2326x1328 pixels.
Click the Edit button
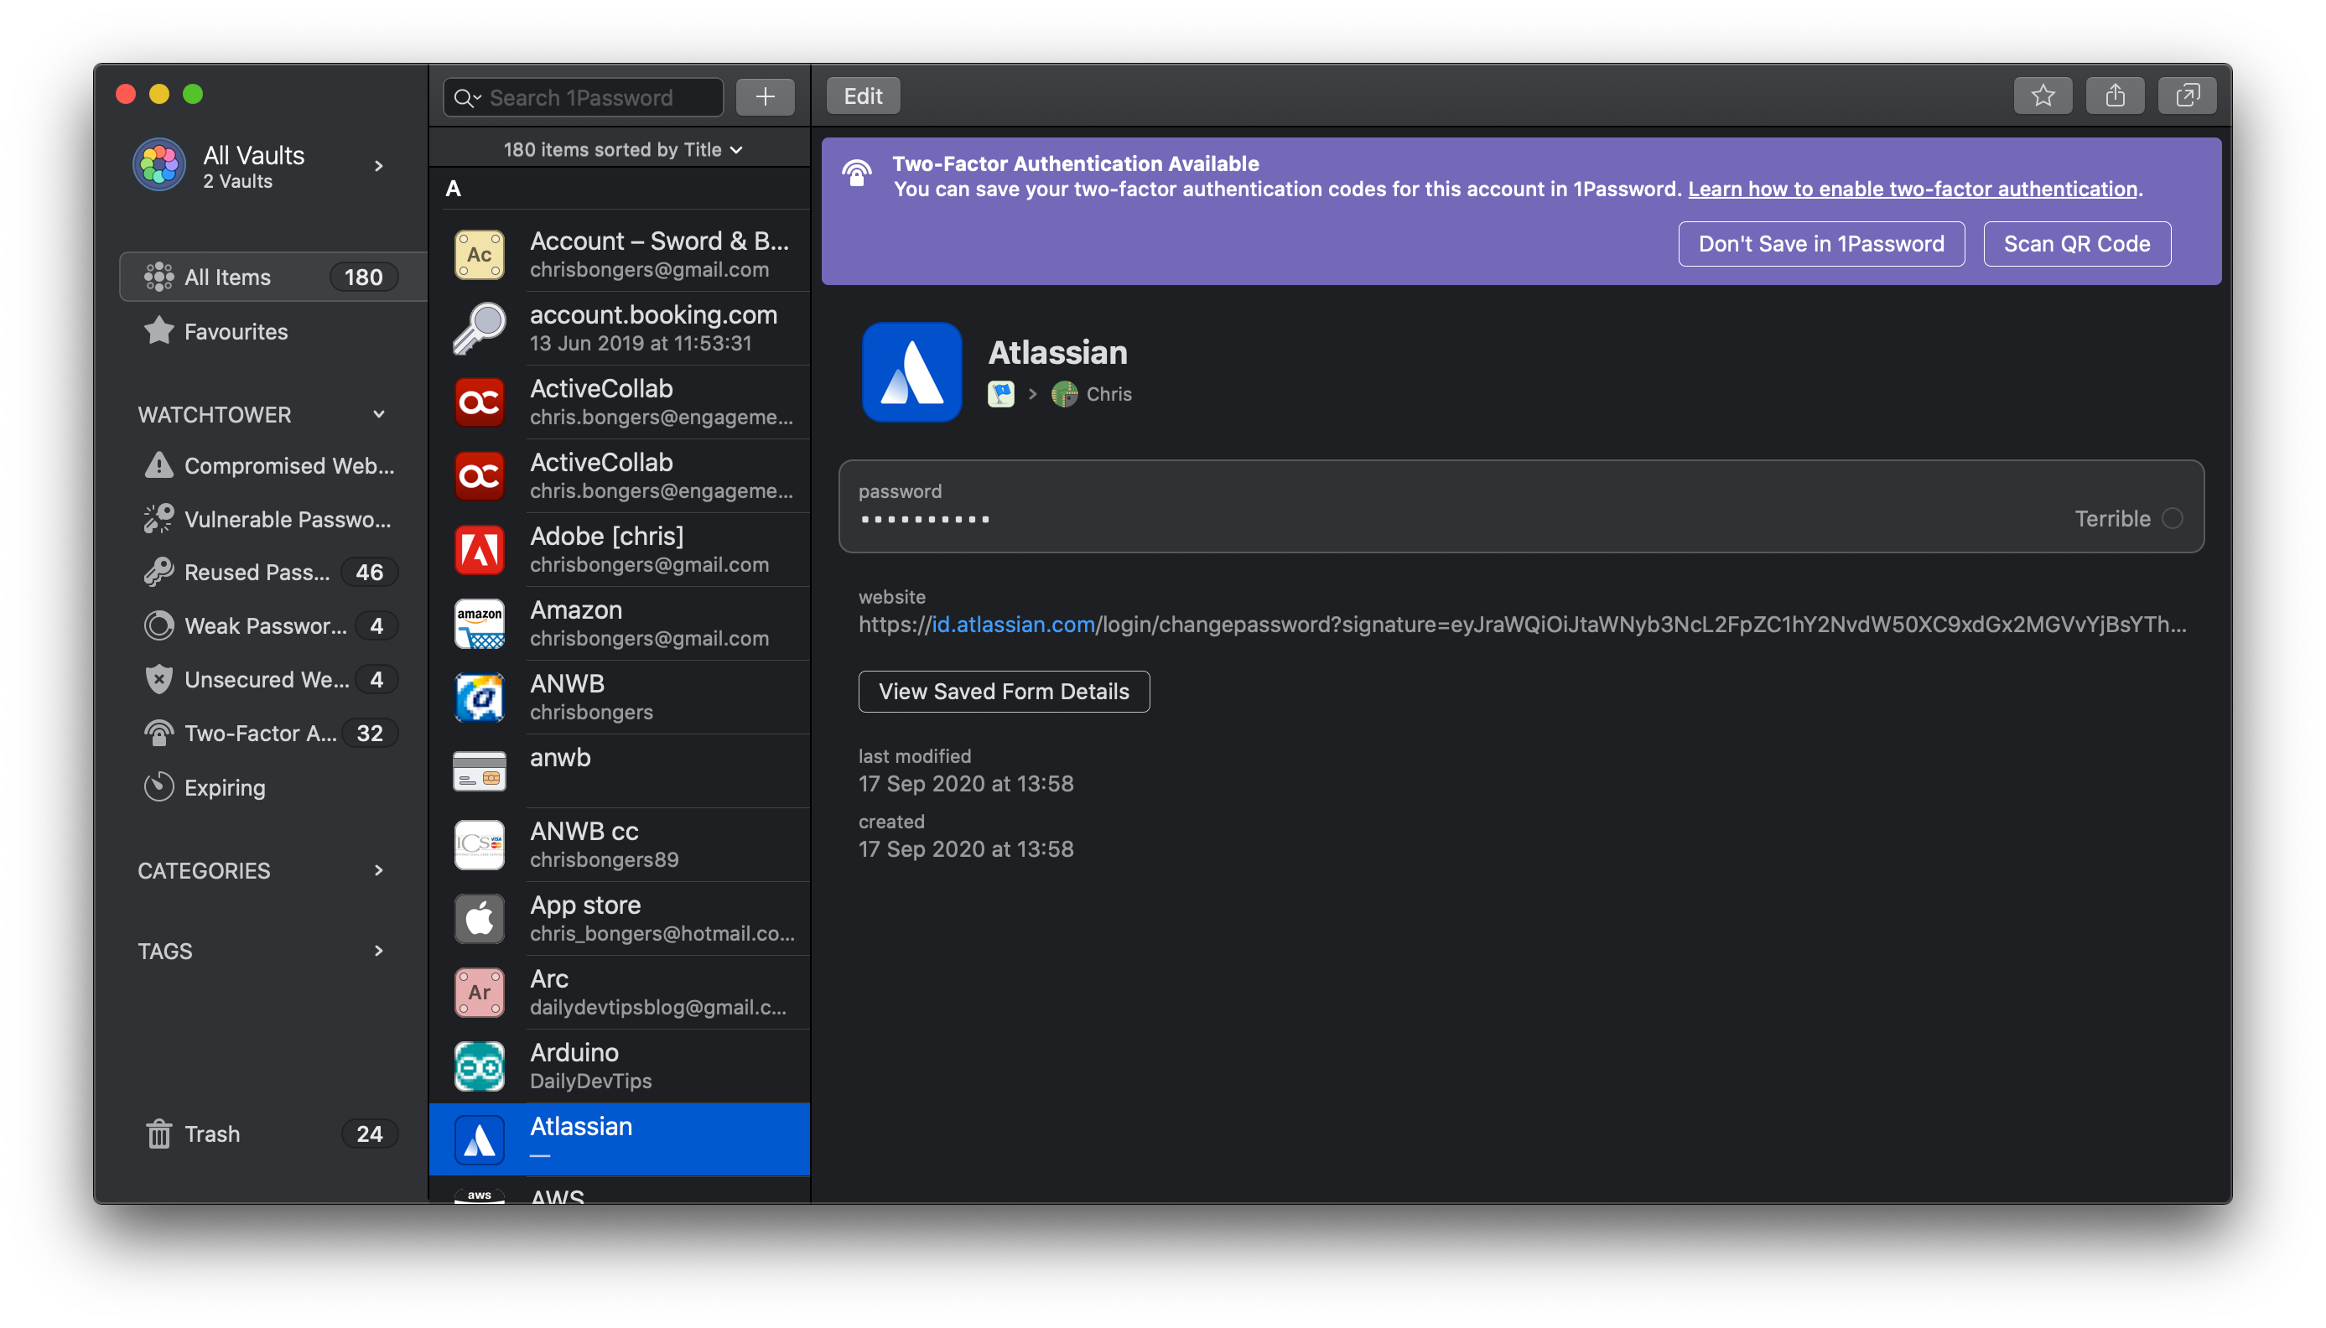863,96
